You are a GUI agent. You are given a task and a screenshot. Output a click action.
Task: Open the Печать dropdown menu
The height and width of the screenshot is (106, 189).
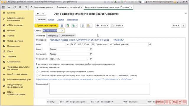pos(102,26)
